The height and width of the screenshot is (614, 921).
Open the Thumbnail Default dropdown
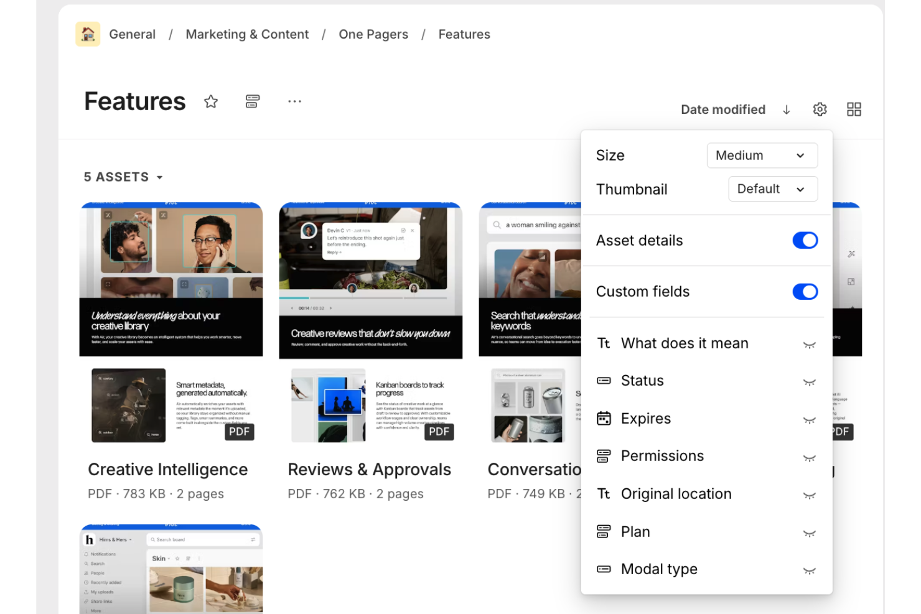click(773, 188)
